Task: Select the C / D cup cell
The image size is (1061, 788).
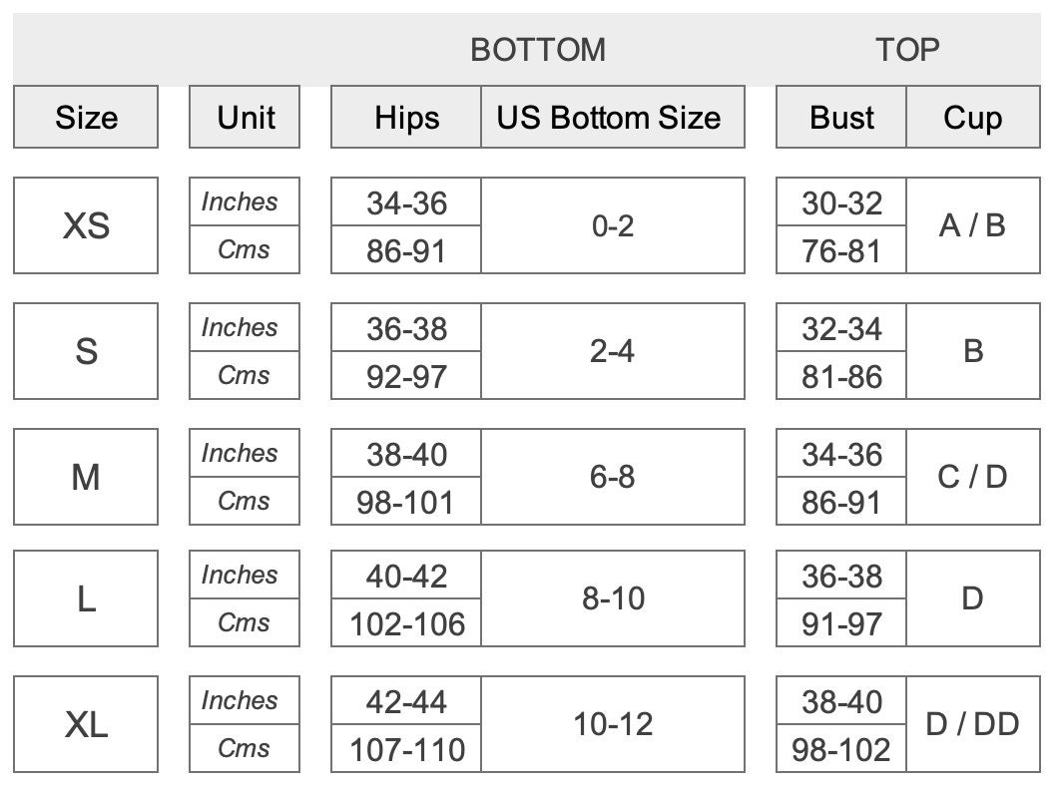Action: (973, 477)
